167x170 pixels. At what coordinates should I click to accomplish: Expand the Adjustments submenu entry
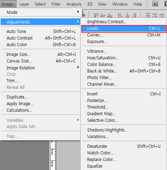click(40, 22)
